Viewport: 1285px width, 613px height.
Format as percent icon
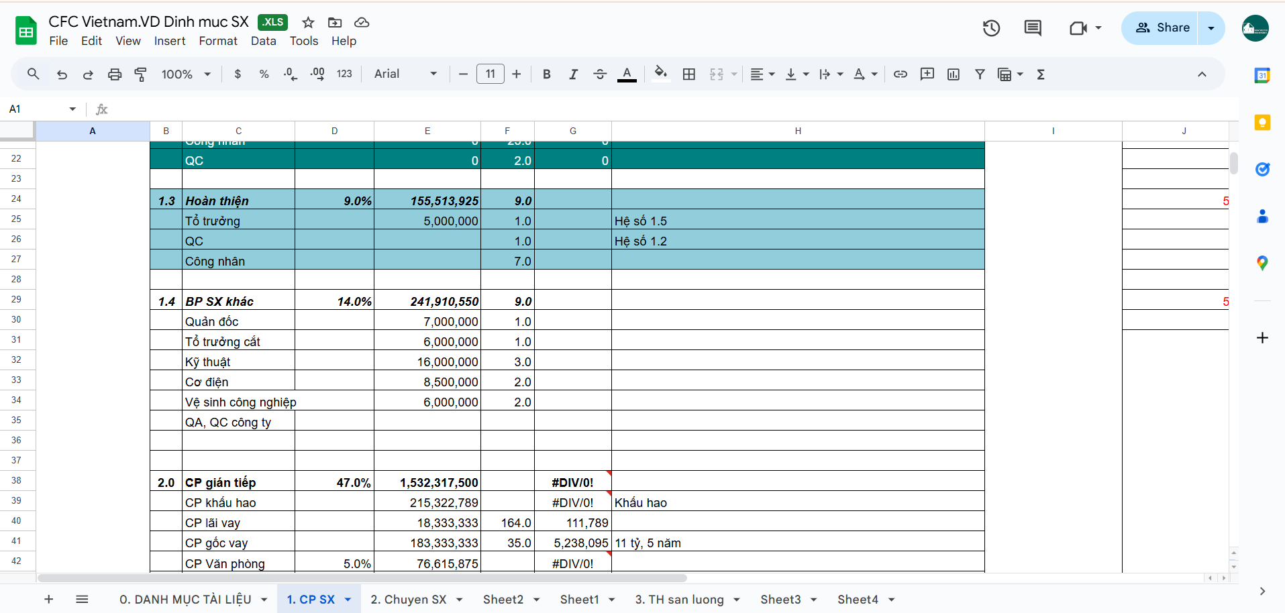[x=264, y=74]
